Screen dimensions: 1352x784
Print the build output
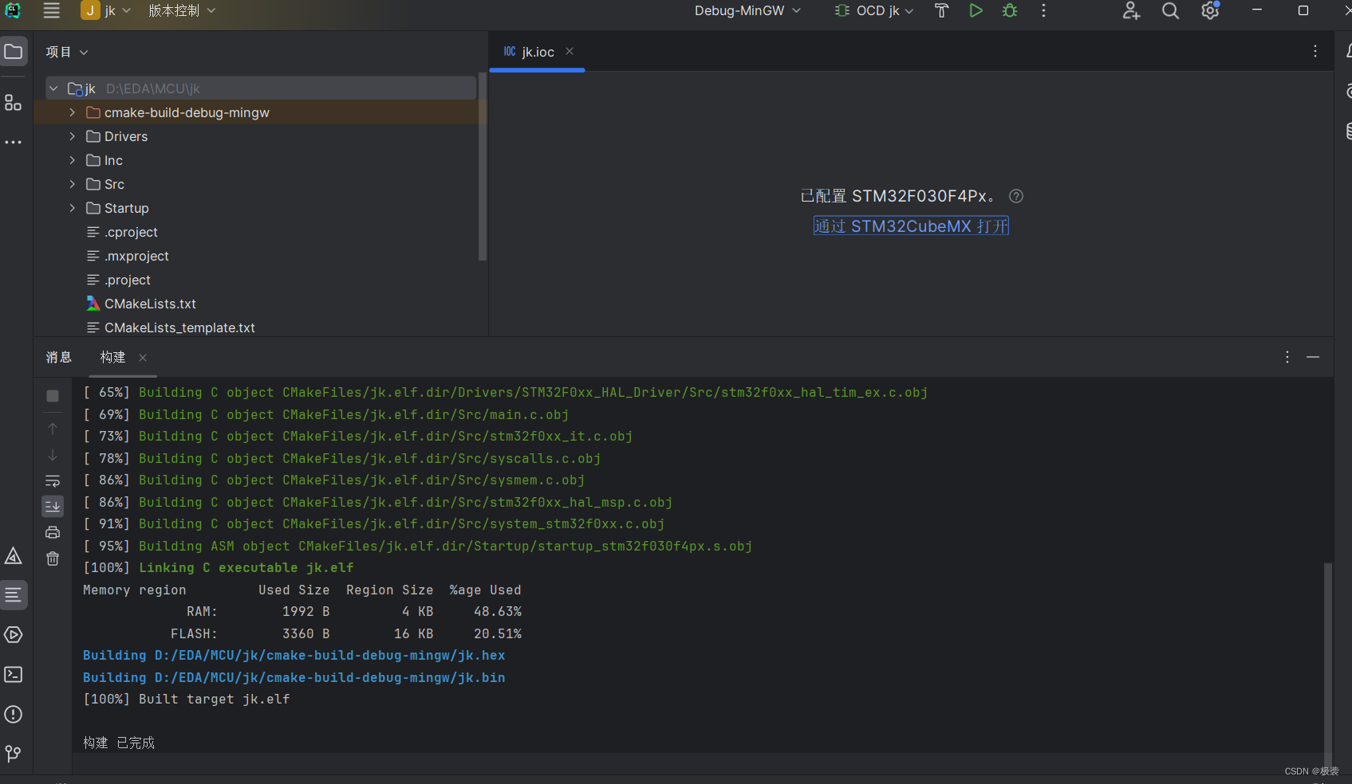(x=53, y=532)
